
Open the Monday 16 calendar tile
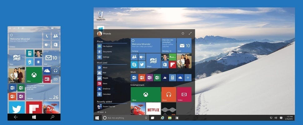pyautogui.click(x=169, y=45)
